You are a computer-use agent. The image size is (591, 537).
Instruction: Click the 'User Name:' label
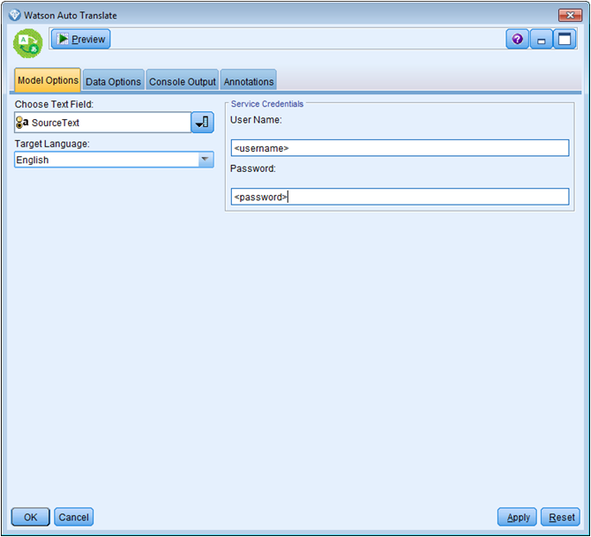tap(256, 120)
